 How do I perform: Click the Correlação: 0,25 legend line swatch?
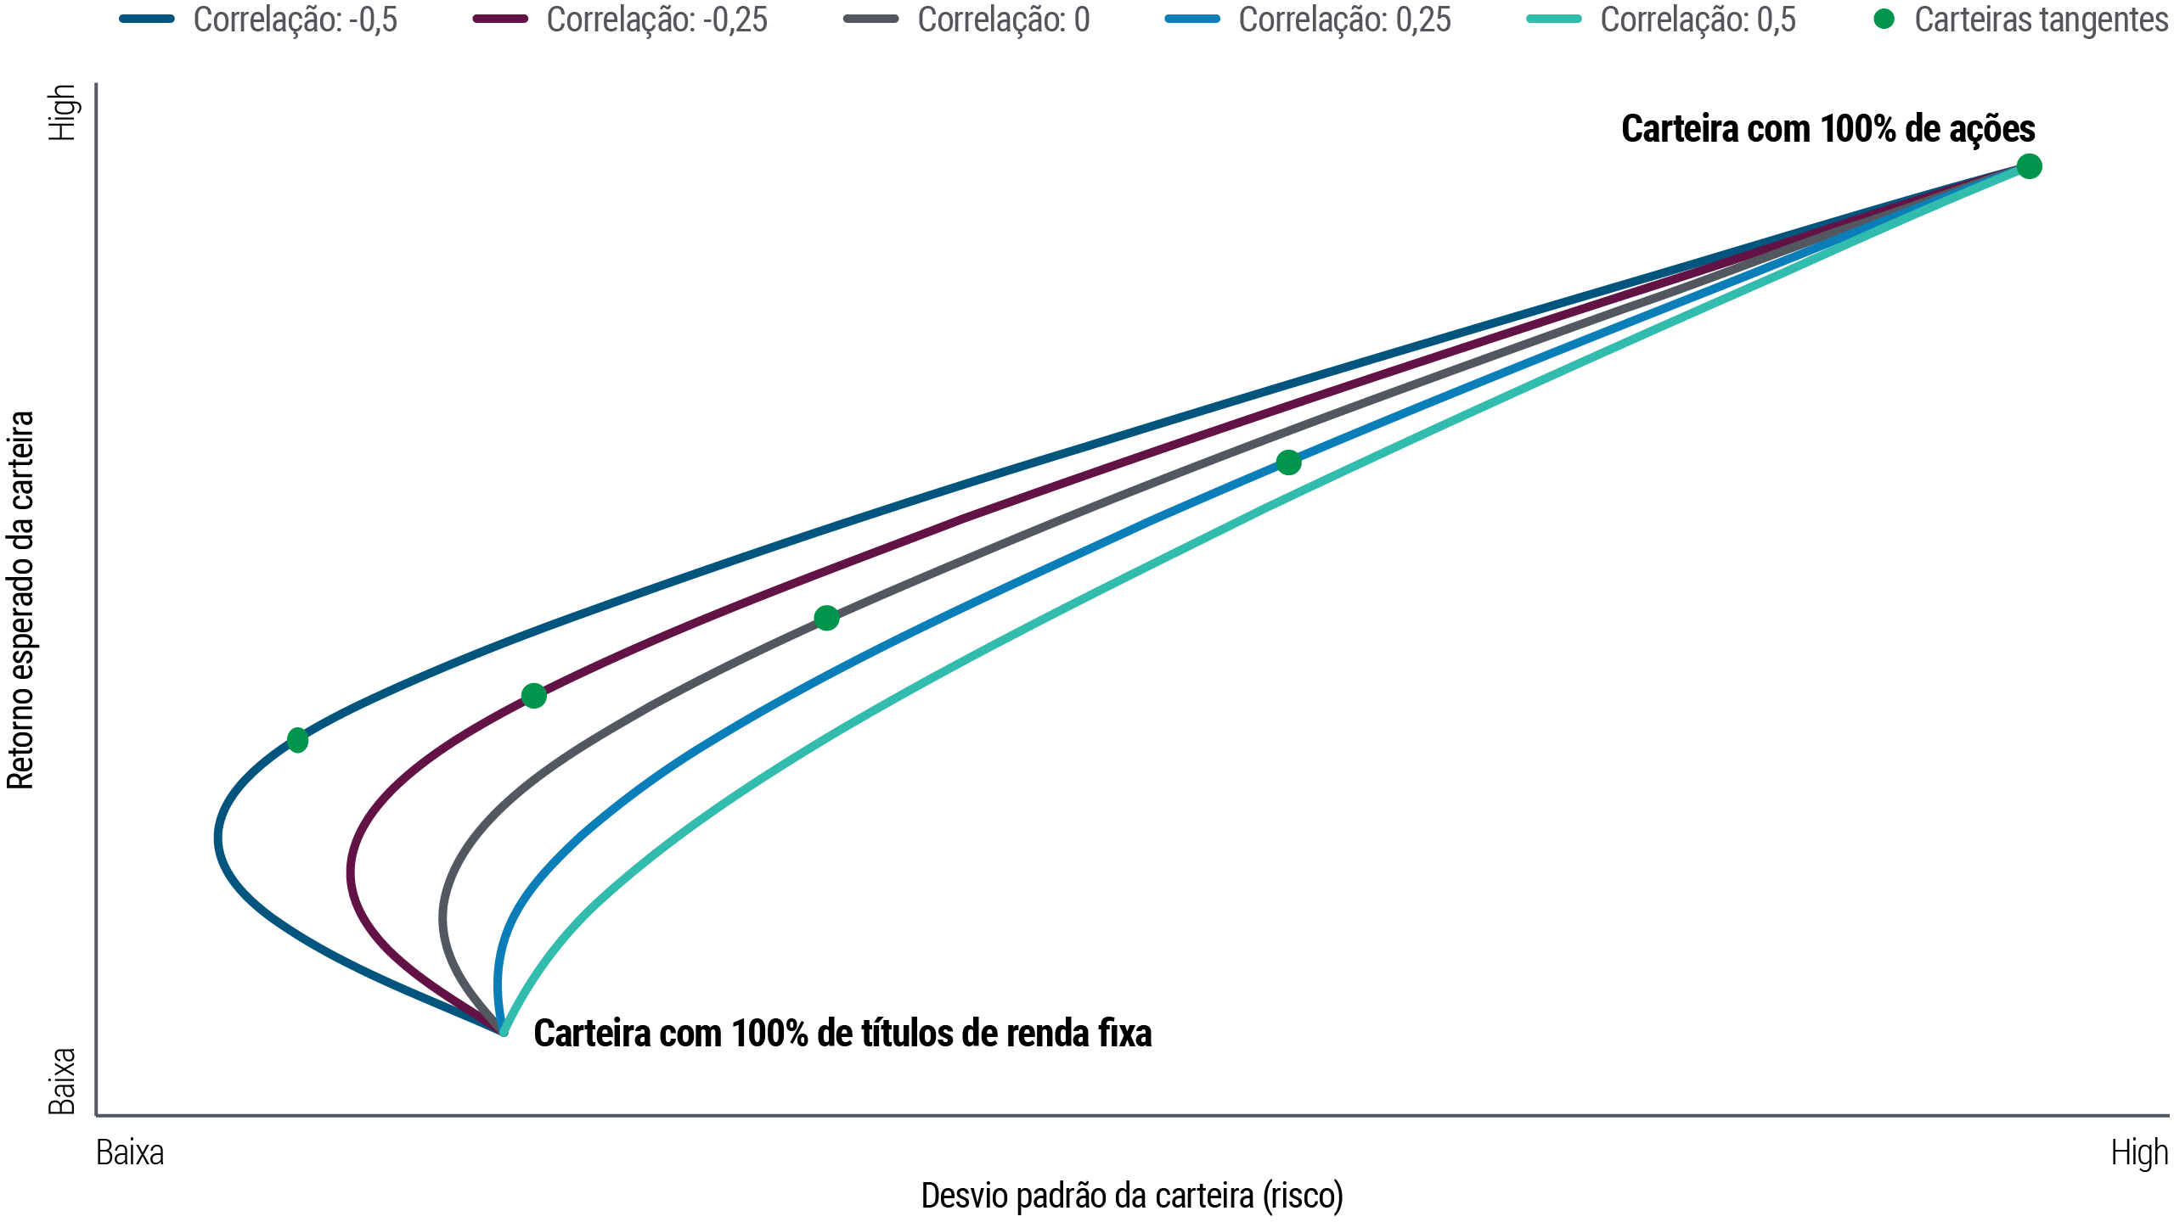pos(1192,20)
